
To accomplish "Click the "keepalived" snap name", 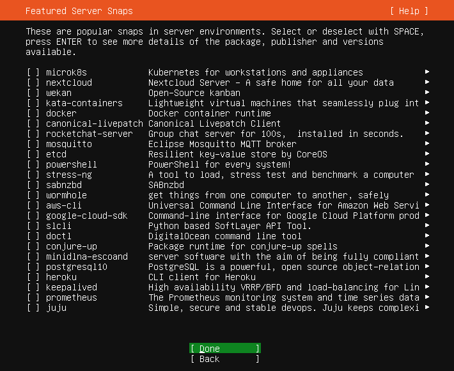I will click(72, 287).
